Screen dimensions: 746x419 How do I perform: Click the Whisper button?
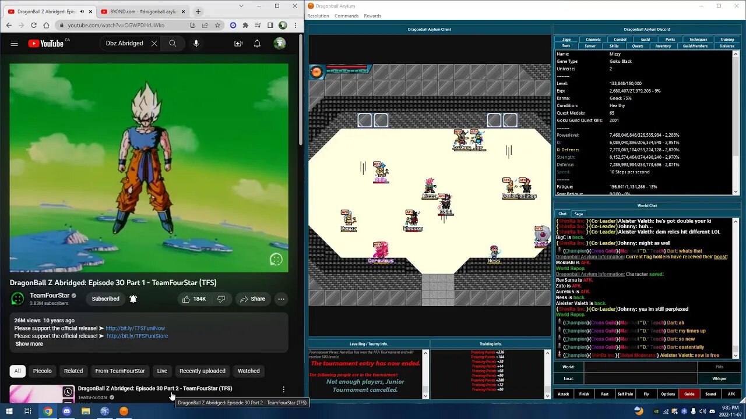pos(719,378)
